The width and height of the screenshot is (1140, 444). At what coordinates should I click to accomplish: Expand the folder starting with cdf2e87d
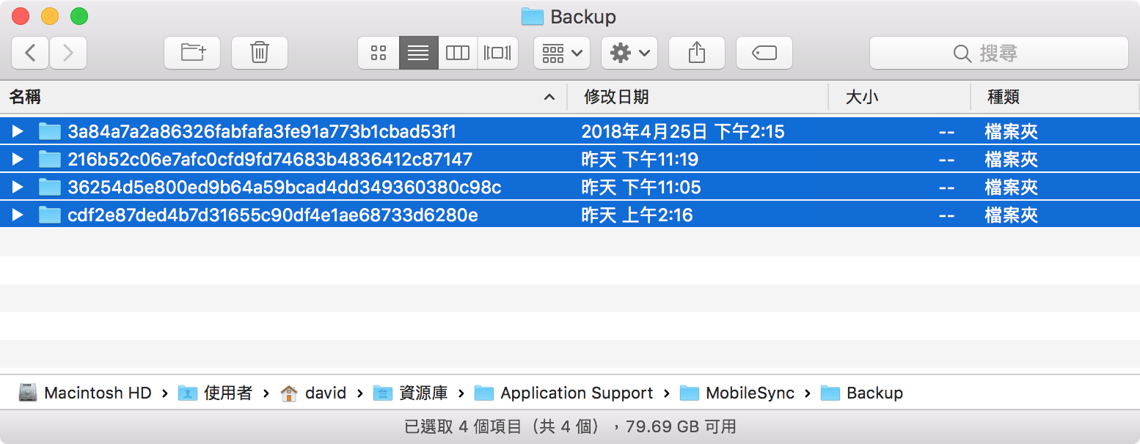click(18, 215)
